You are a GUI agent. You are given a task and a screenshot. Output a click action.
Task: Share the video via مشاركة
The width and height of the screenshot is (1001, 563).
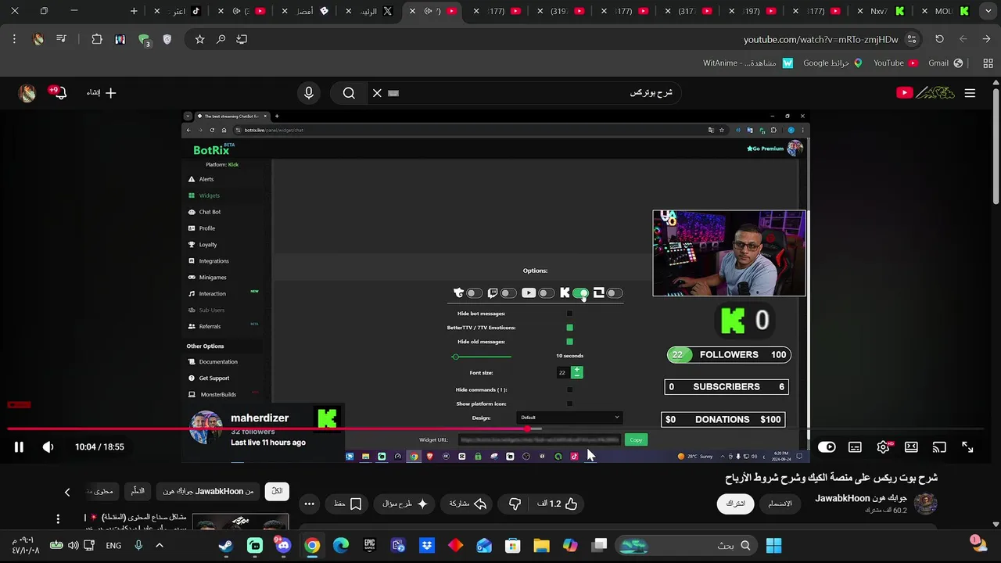click(468, 504)
